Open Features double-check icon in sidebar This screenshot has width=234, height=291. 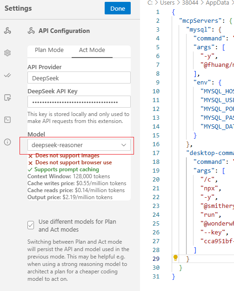point(7,75)
